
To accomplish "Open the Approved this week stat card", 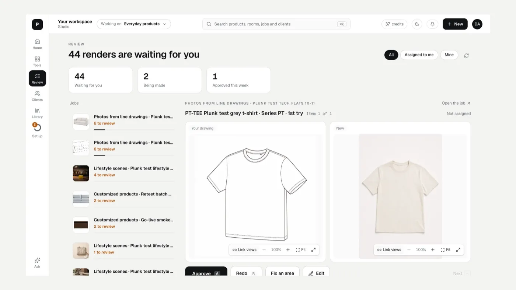I will (x=238, y=80).
